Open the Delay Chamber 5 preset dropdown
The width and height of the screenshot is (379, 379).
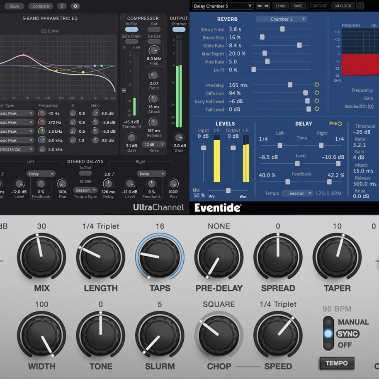pyautogui.click(x=224, y=6)
